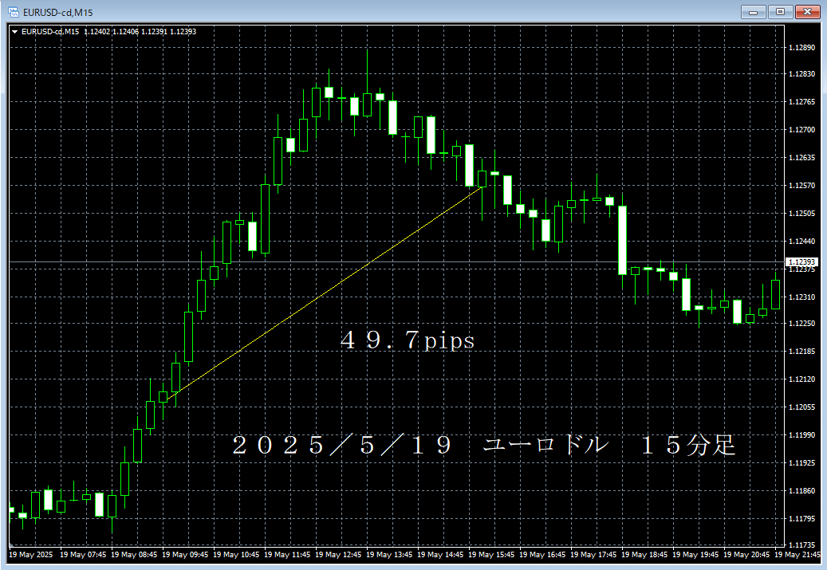Click the 1.12055 price scale value
The image size is (827, 570).
click(801, 407)
